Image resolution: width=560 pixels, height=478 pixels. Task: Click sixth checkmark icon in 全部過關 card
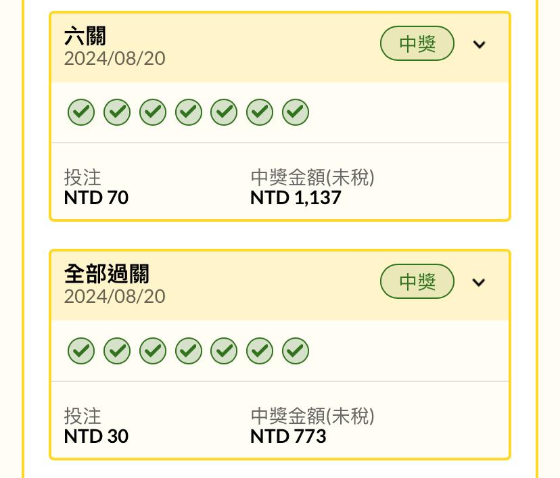(260, 351)
